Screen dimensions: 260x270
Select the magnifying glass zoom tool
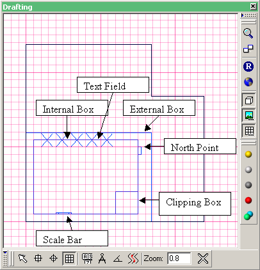[x=248, y=33]
